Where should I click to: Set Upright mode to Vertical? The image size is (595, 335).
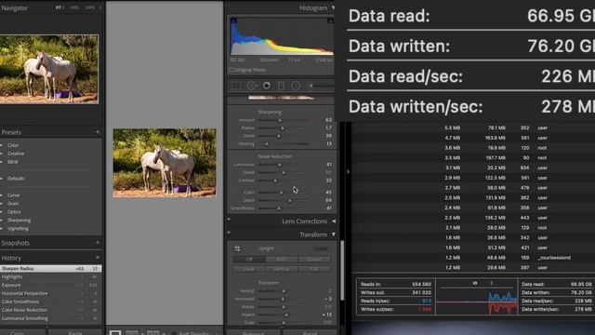point(282,269)
